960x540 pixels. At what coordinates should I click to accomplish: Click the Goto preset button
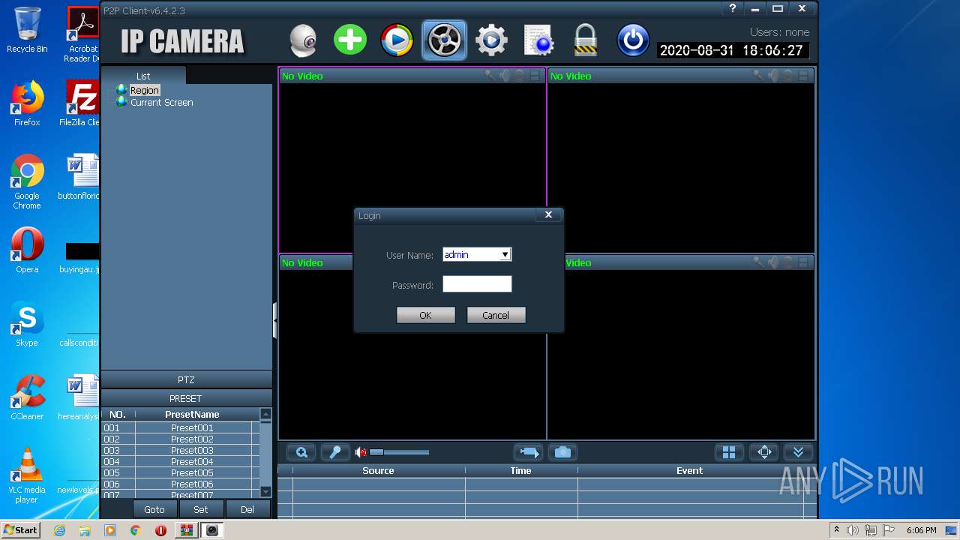(154, 509)
